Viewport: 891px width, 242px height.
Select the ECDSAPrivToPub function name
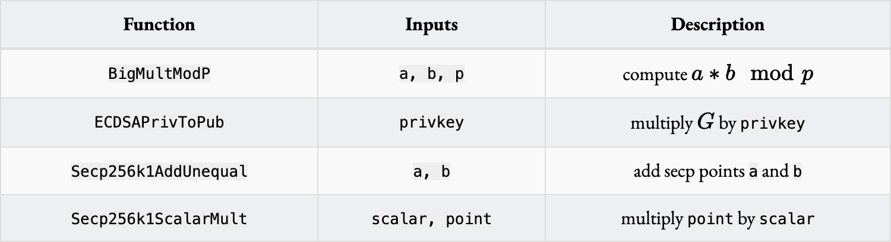(x=159, y=122)
